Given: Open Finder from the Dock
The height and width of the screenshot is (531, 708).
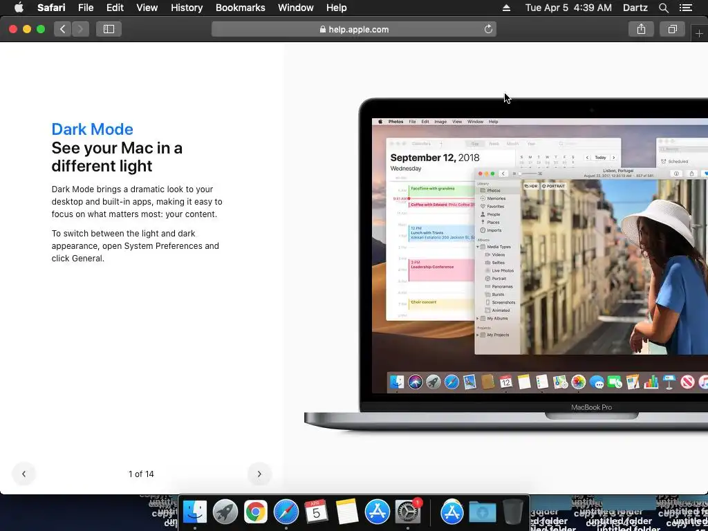Looking at the screenshot, I should pyautogui.click(x=194, y=512).
